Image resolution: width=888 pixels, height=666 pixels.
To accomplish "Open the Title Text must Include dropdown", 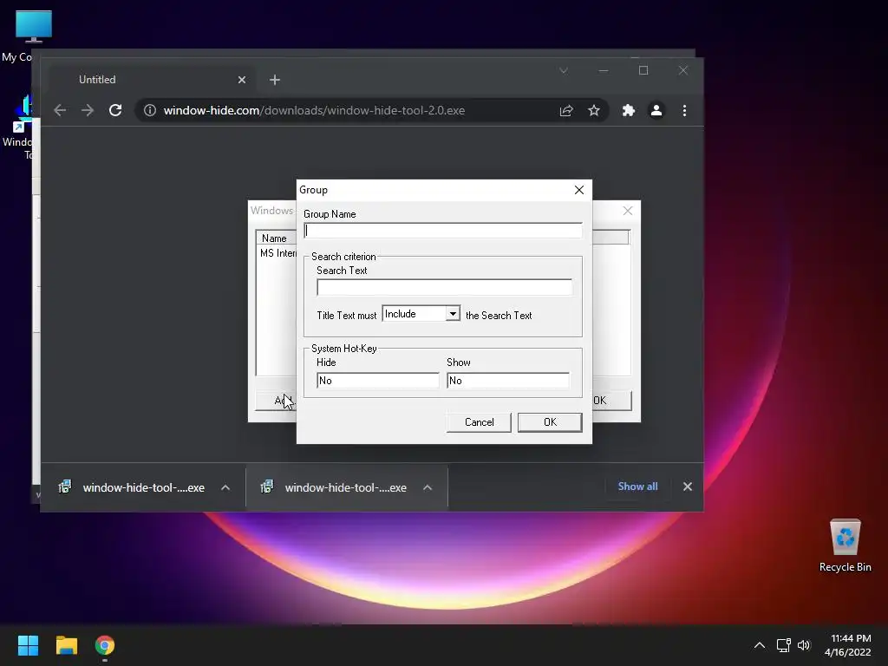I will 421,314.
